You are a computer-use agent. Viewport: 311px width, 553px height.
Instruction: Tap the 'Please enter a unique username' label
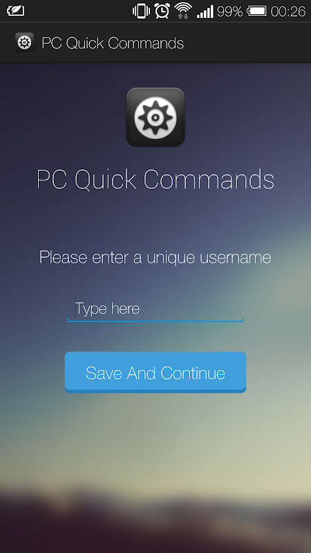click(x=155, y=257)
